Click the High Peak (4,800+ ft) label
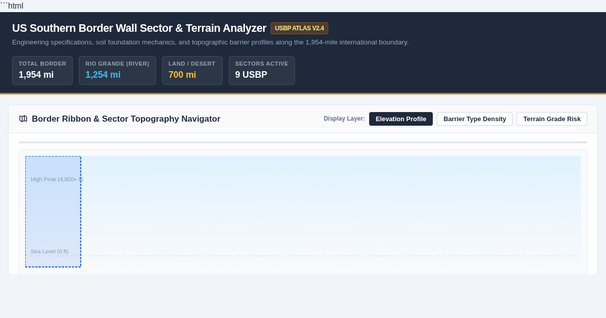606x318 pixels. click(x=57, y=179)
